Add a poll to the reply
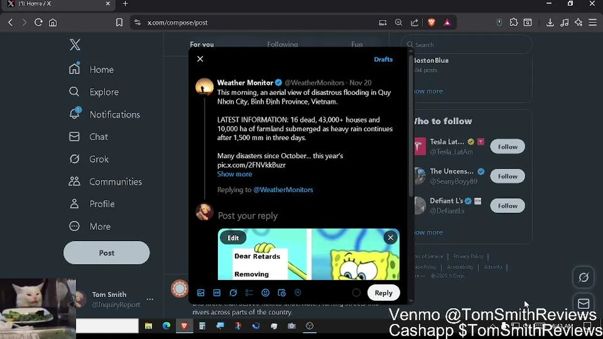Image resolution: width=603 pixels, height=339 pixels. tap(249, 293)
